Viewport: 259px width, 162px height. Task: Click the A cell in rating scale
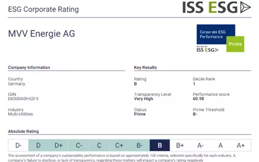220,145
